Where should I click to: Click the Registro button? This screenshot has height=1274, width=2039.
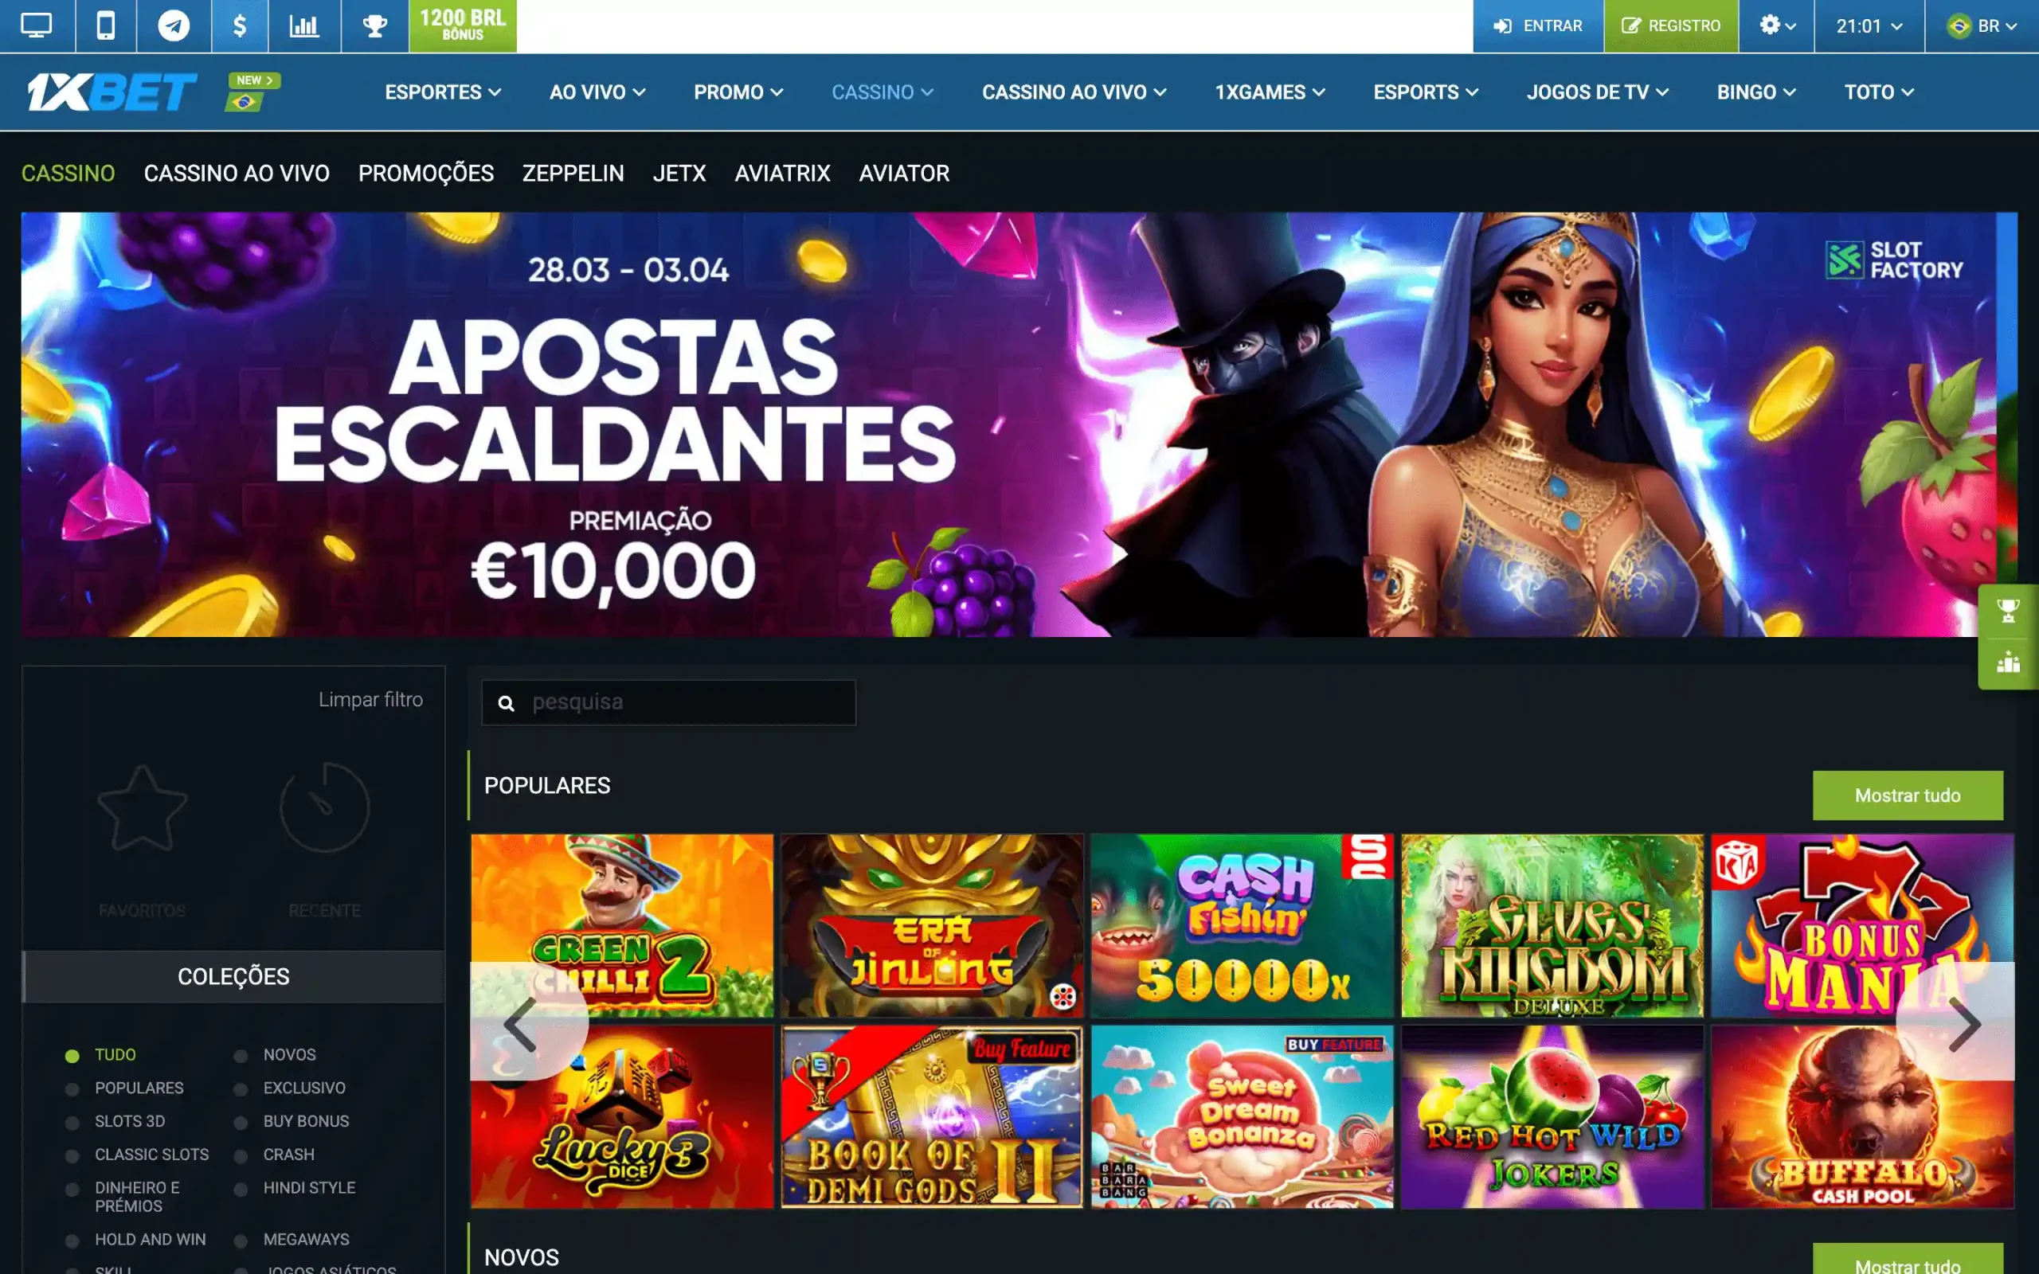(x=1671, y=25)
